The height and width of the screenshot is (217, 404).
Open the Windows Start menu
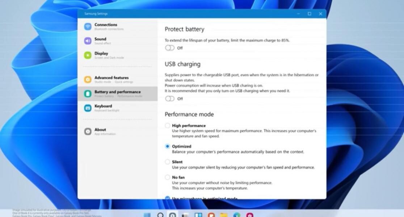click(147, 215)
